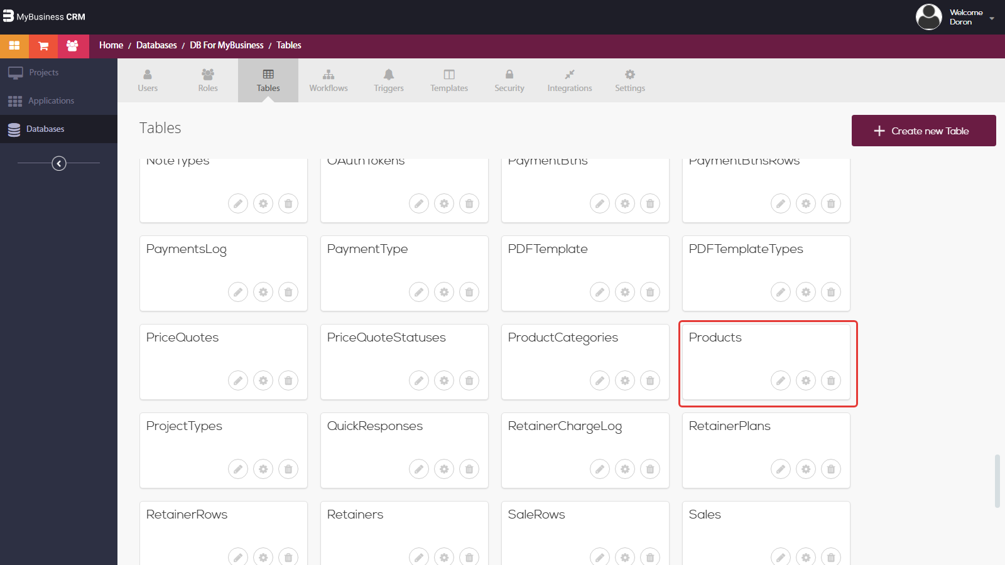1005x565 pixels.
Task: Click the red users group icon
Action: click(x=73, y=46)
